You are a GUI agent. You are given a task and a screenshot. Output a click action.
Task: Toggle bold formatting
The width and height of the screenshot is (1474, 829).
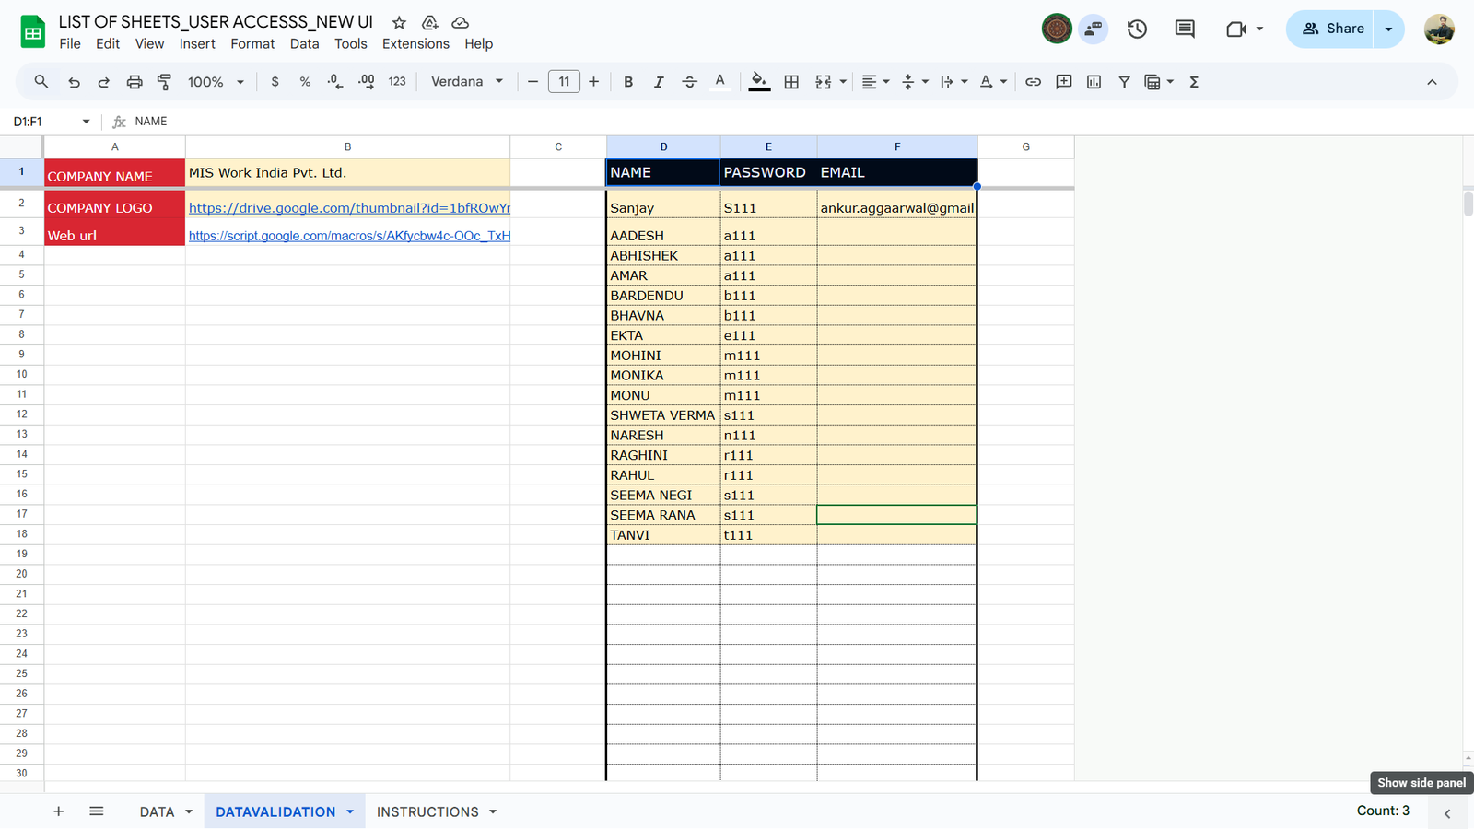[x=628, y=82]
